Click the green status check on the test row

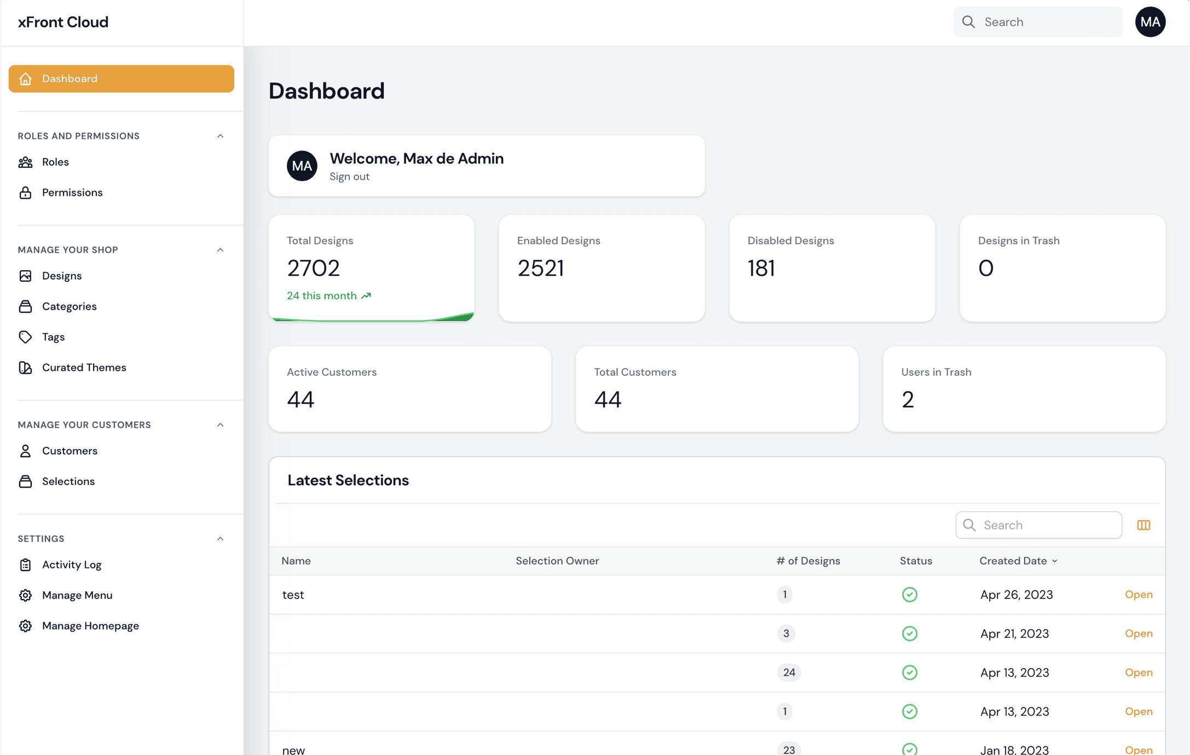coord(910,594)
